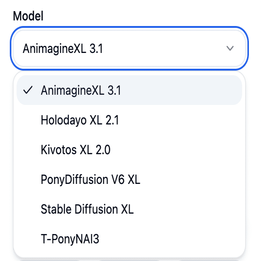Click the checkmark icon beside AnimagineXL 3.1
This screenshot has width=261, height=261.
[28, 90]
